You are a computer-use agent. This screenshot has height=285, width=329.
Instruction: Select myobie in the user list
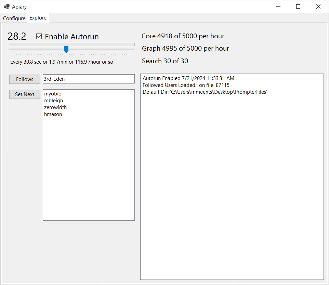(52, 93)
